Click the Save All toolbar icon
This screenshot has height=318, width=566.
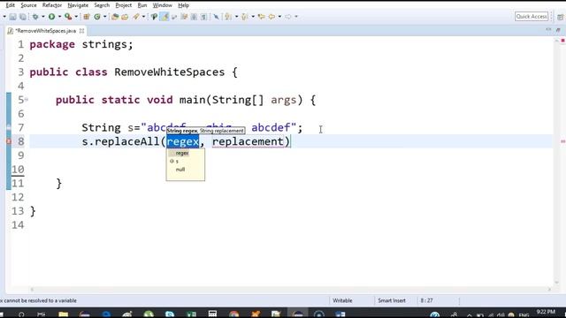tap(23, 17)
